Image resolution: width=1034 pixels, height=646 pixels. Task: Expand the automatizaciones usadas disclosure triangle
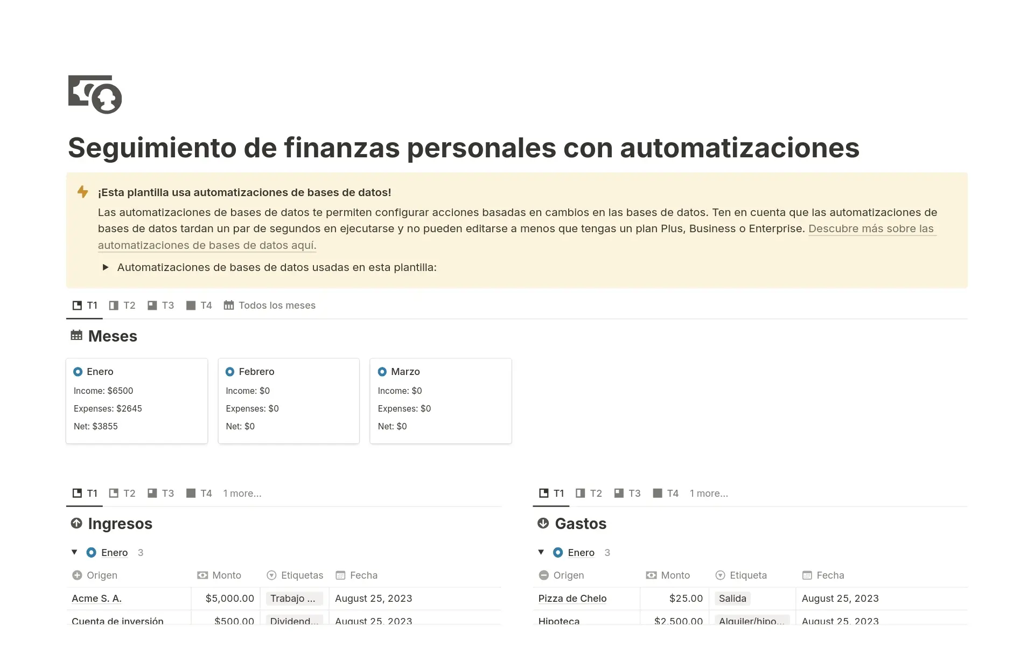coord(106,267)
